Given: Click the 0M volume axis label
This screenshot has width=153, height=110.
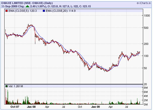Looking at the screenshot, I should (146, 104).
